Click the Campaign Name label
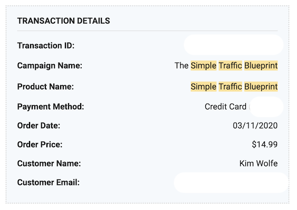The image size is (297, 210). point(50,66)
